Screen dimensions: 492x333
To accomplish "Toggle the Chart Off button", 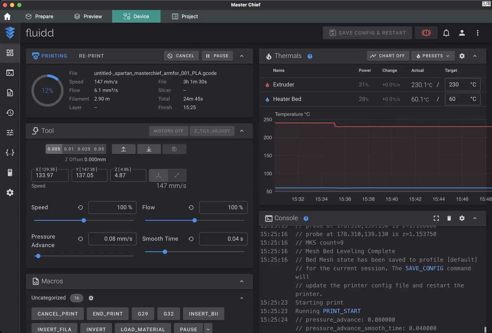I will (388, 56).
